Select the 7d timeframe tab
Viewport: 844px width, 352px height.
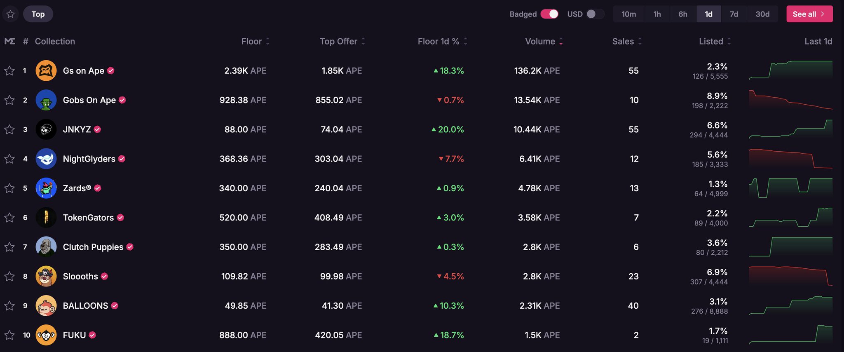734,14
